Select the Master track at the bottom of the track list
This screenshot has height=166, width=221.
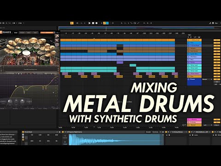click(x=194, y=125)
